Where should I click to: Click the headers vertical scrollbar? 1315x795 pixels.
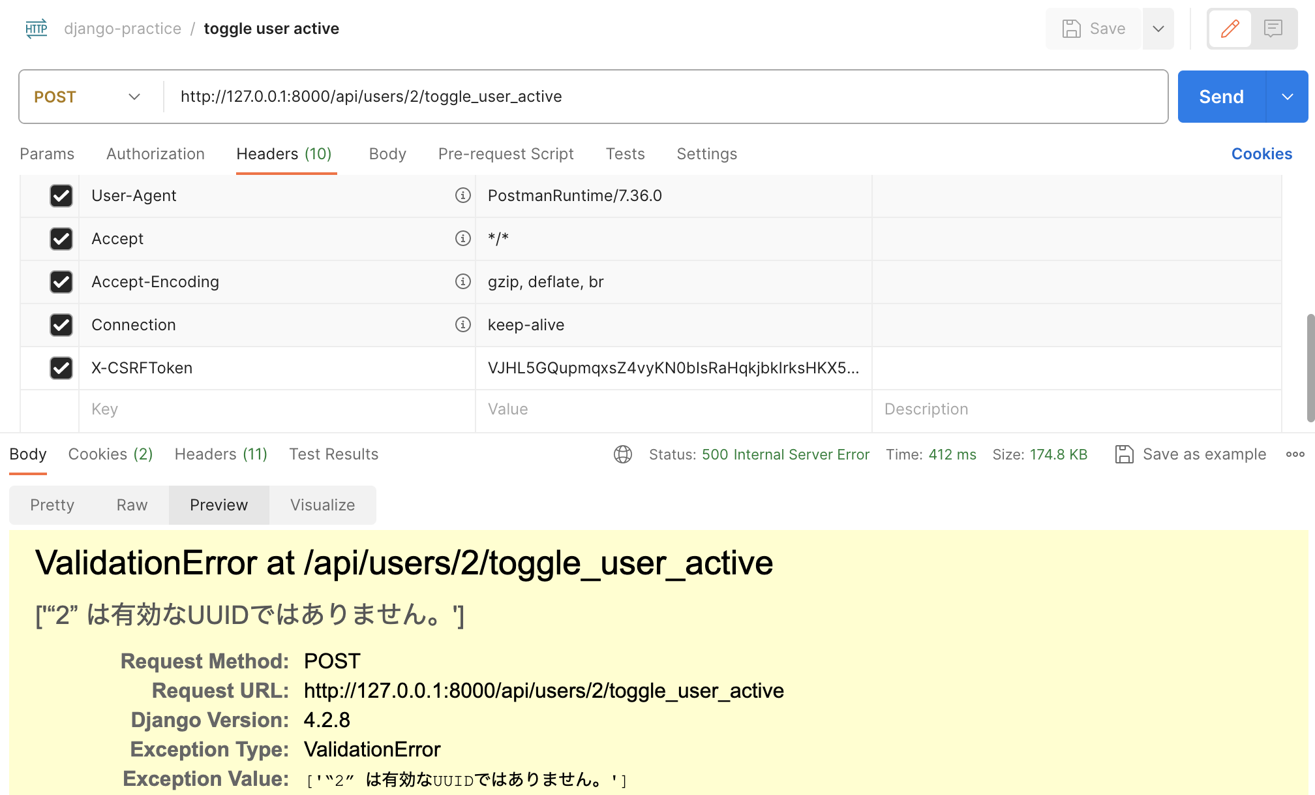pos(1310,367)
